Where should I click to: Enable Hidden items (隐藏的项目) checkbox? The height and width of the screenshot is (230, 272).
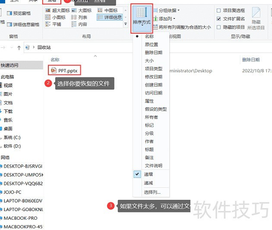pyautogui.click(x=231, y=27)
